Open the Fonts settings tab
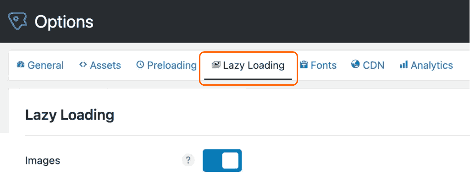470x192 pixels. click(x=324, y=65)
